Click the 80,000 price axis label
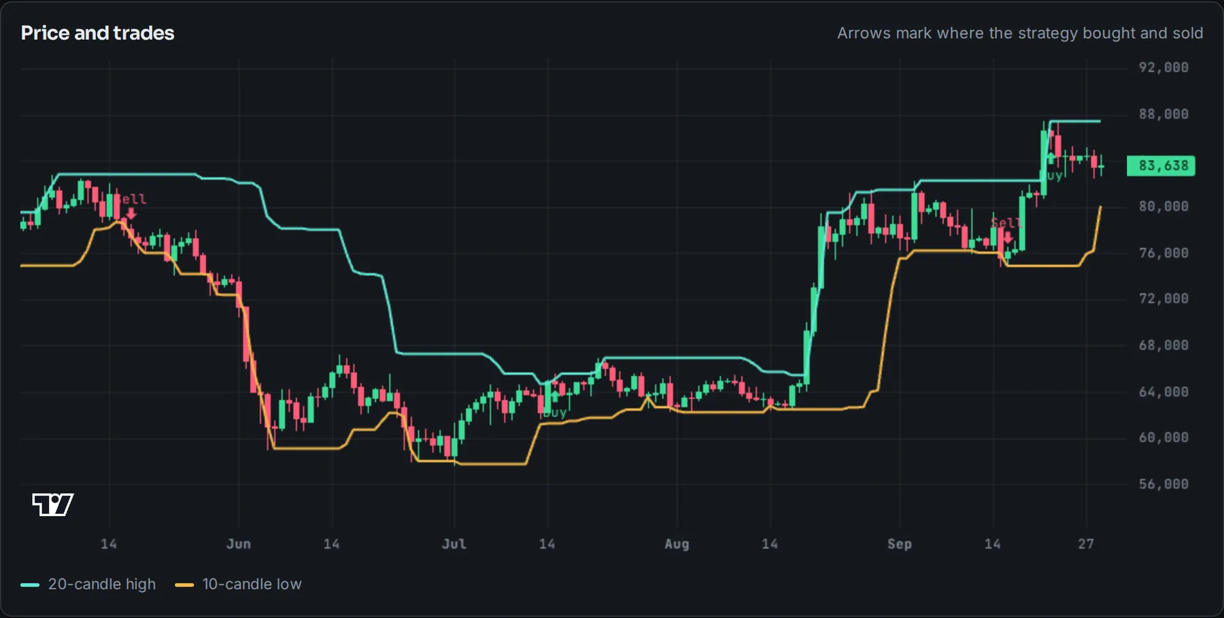Viewport: 1224px width, 618px height. (x=1163, y=207)
